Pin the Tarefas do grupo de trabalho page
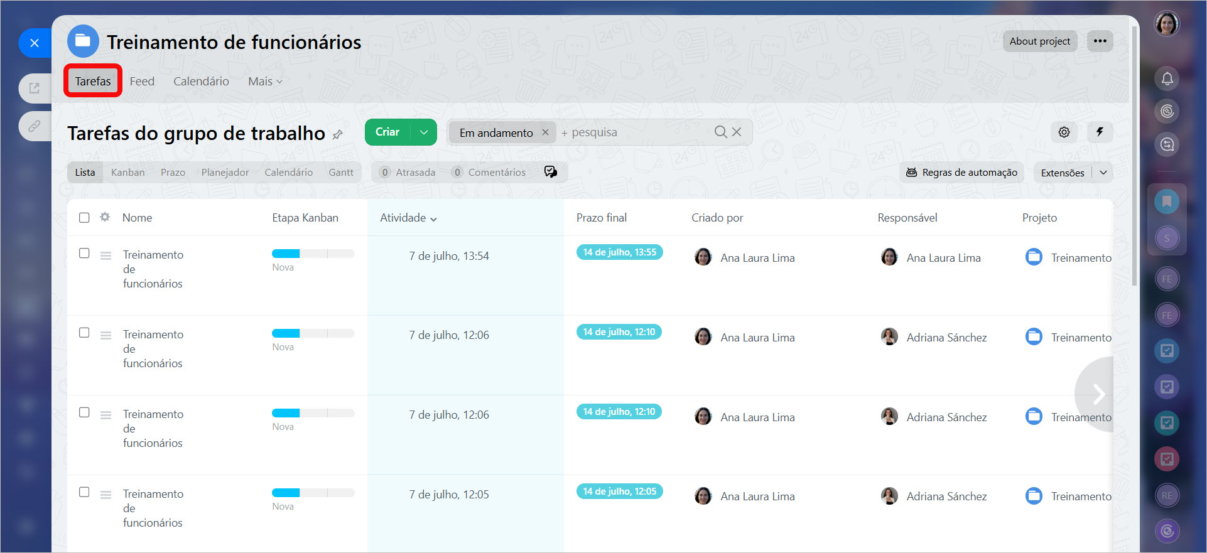Screen dimensions: 1207x553 coord(338,134)
